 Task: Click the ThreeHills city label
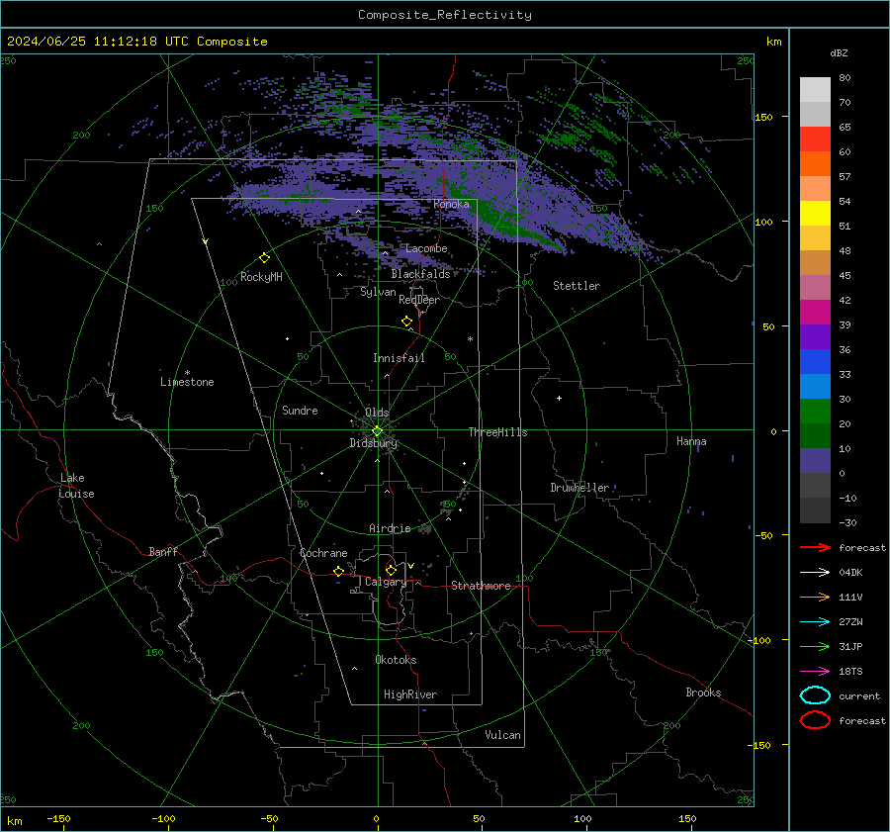coord(497,432)
